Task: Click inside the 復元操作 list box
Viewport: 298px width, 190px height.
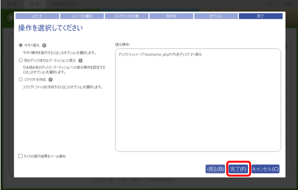Action: click(x=198, y=100)
